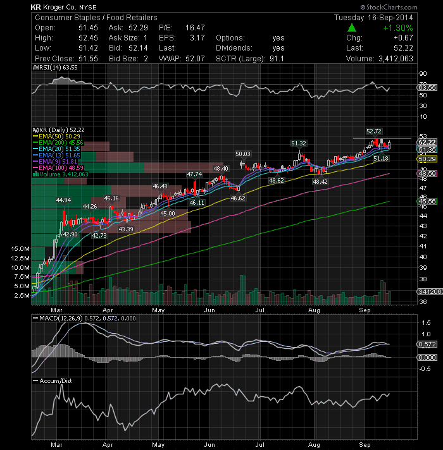Screen dimensions: 443x450
Task: Click the VWAP value 52.07
Action: [x=195, y=59]
